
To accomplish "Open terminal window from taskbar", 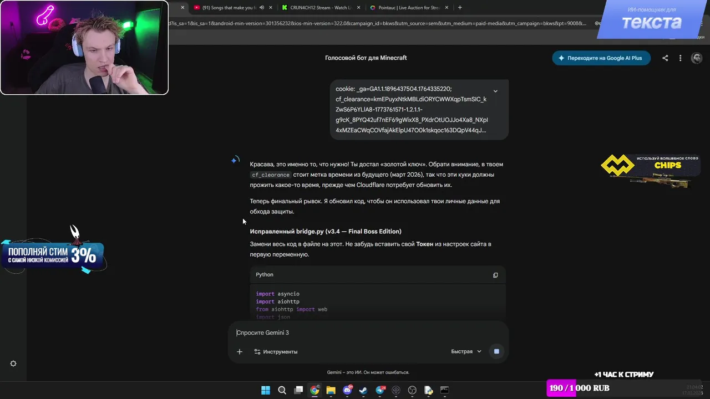I will click(x=444, y=390).
